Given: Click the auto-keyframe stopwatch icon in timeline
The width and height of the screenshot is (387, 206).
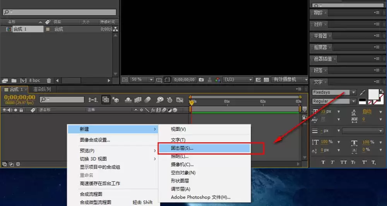Looking at the screenshot, I should pos(170,100).
